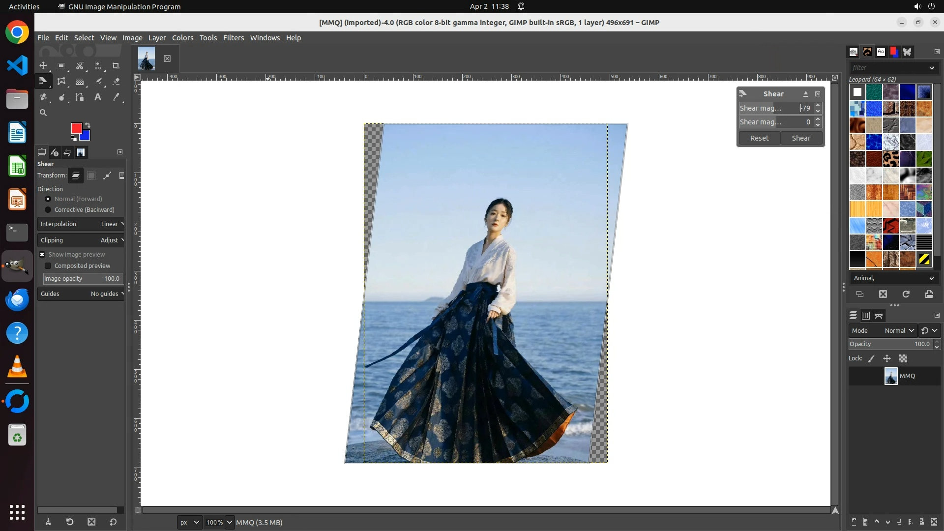Click the red foreground color swatch

coord(76,128)
